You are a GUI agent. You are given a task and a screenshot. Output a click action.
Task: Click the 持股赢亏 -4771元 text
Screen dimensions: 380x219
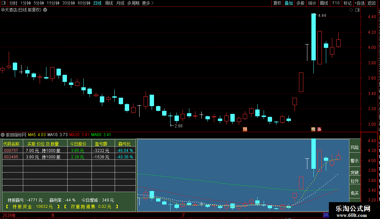[x=25, y=200]
